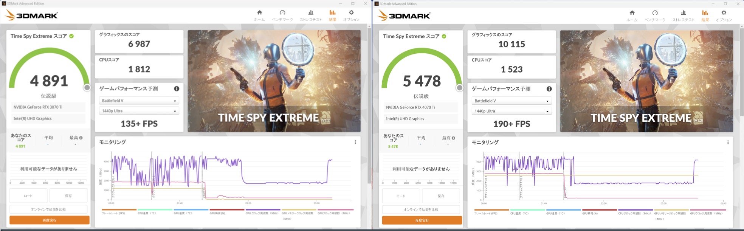Click the graphics score value 10 115
744x231 pixels.
click(x=511, y=44)
